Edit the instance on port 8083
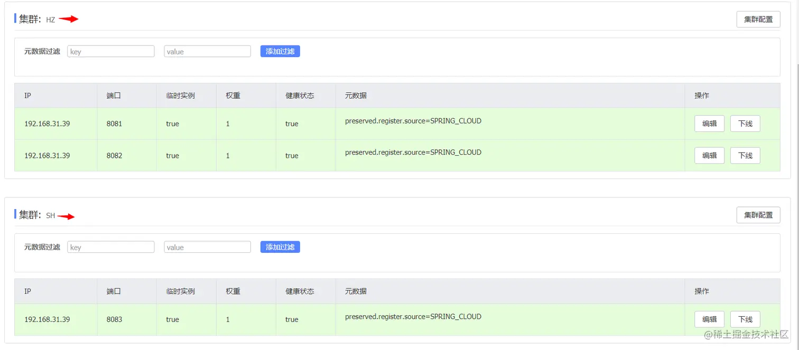The image size is (799, 350). [709, 319]
